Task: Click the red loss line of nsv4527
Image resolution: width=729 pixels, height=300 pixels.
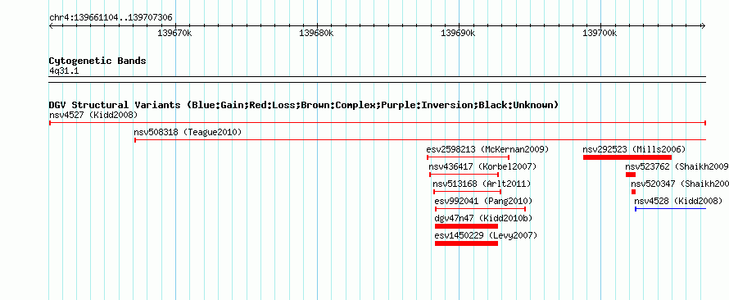Action: (378, 123)
